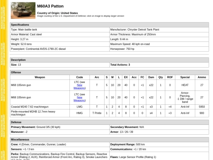
Task: Click the Ammo column header
Action: [202, 77]
